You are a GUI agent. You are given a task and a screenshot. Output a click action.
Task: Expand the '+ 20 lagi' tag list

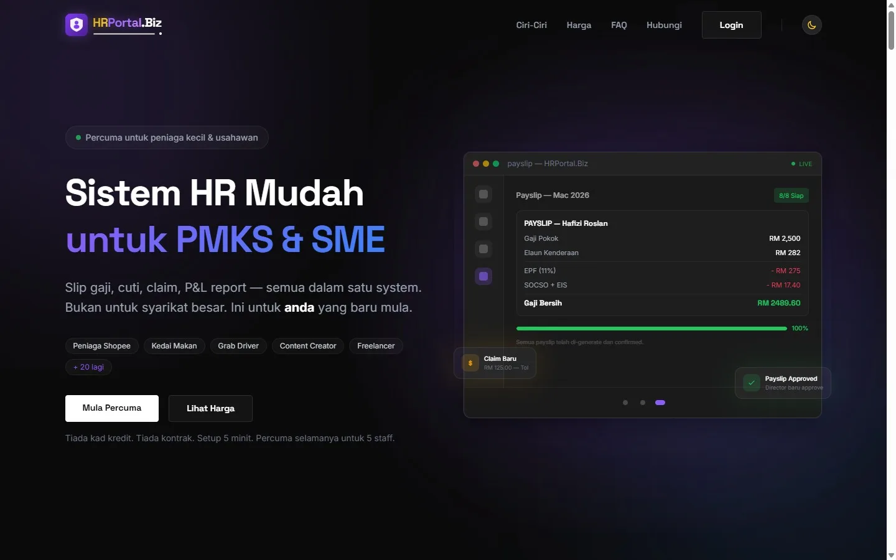(x=88, y=367)
